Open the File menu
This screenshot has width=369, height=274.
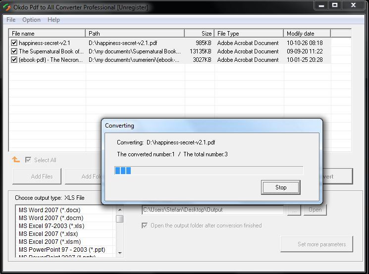[11, 20]
